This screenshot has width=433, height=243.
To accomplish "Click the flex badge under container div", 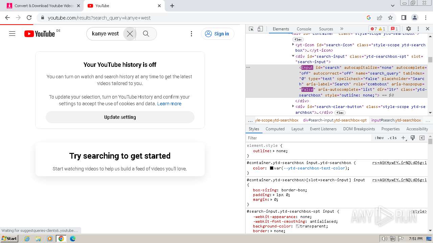I will point(298,39).
